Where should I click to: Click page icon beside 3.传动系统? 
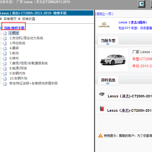pos(5,43)
